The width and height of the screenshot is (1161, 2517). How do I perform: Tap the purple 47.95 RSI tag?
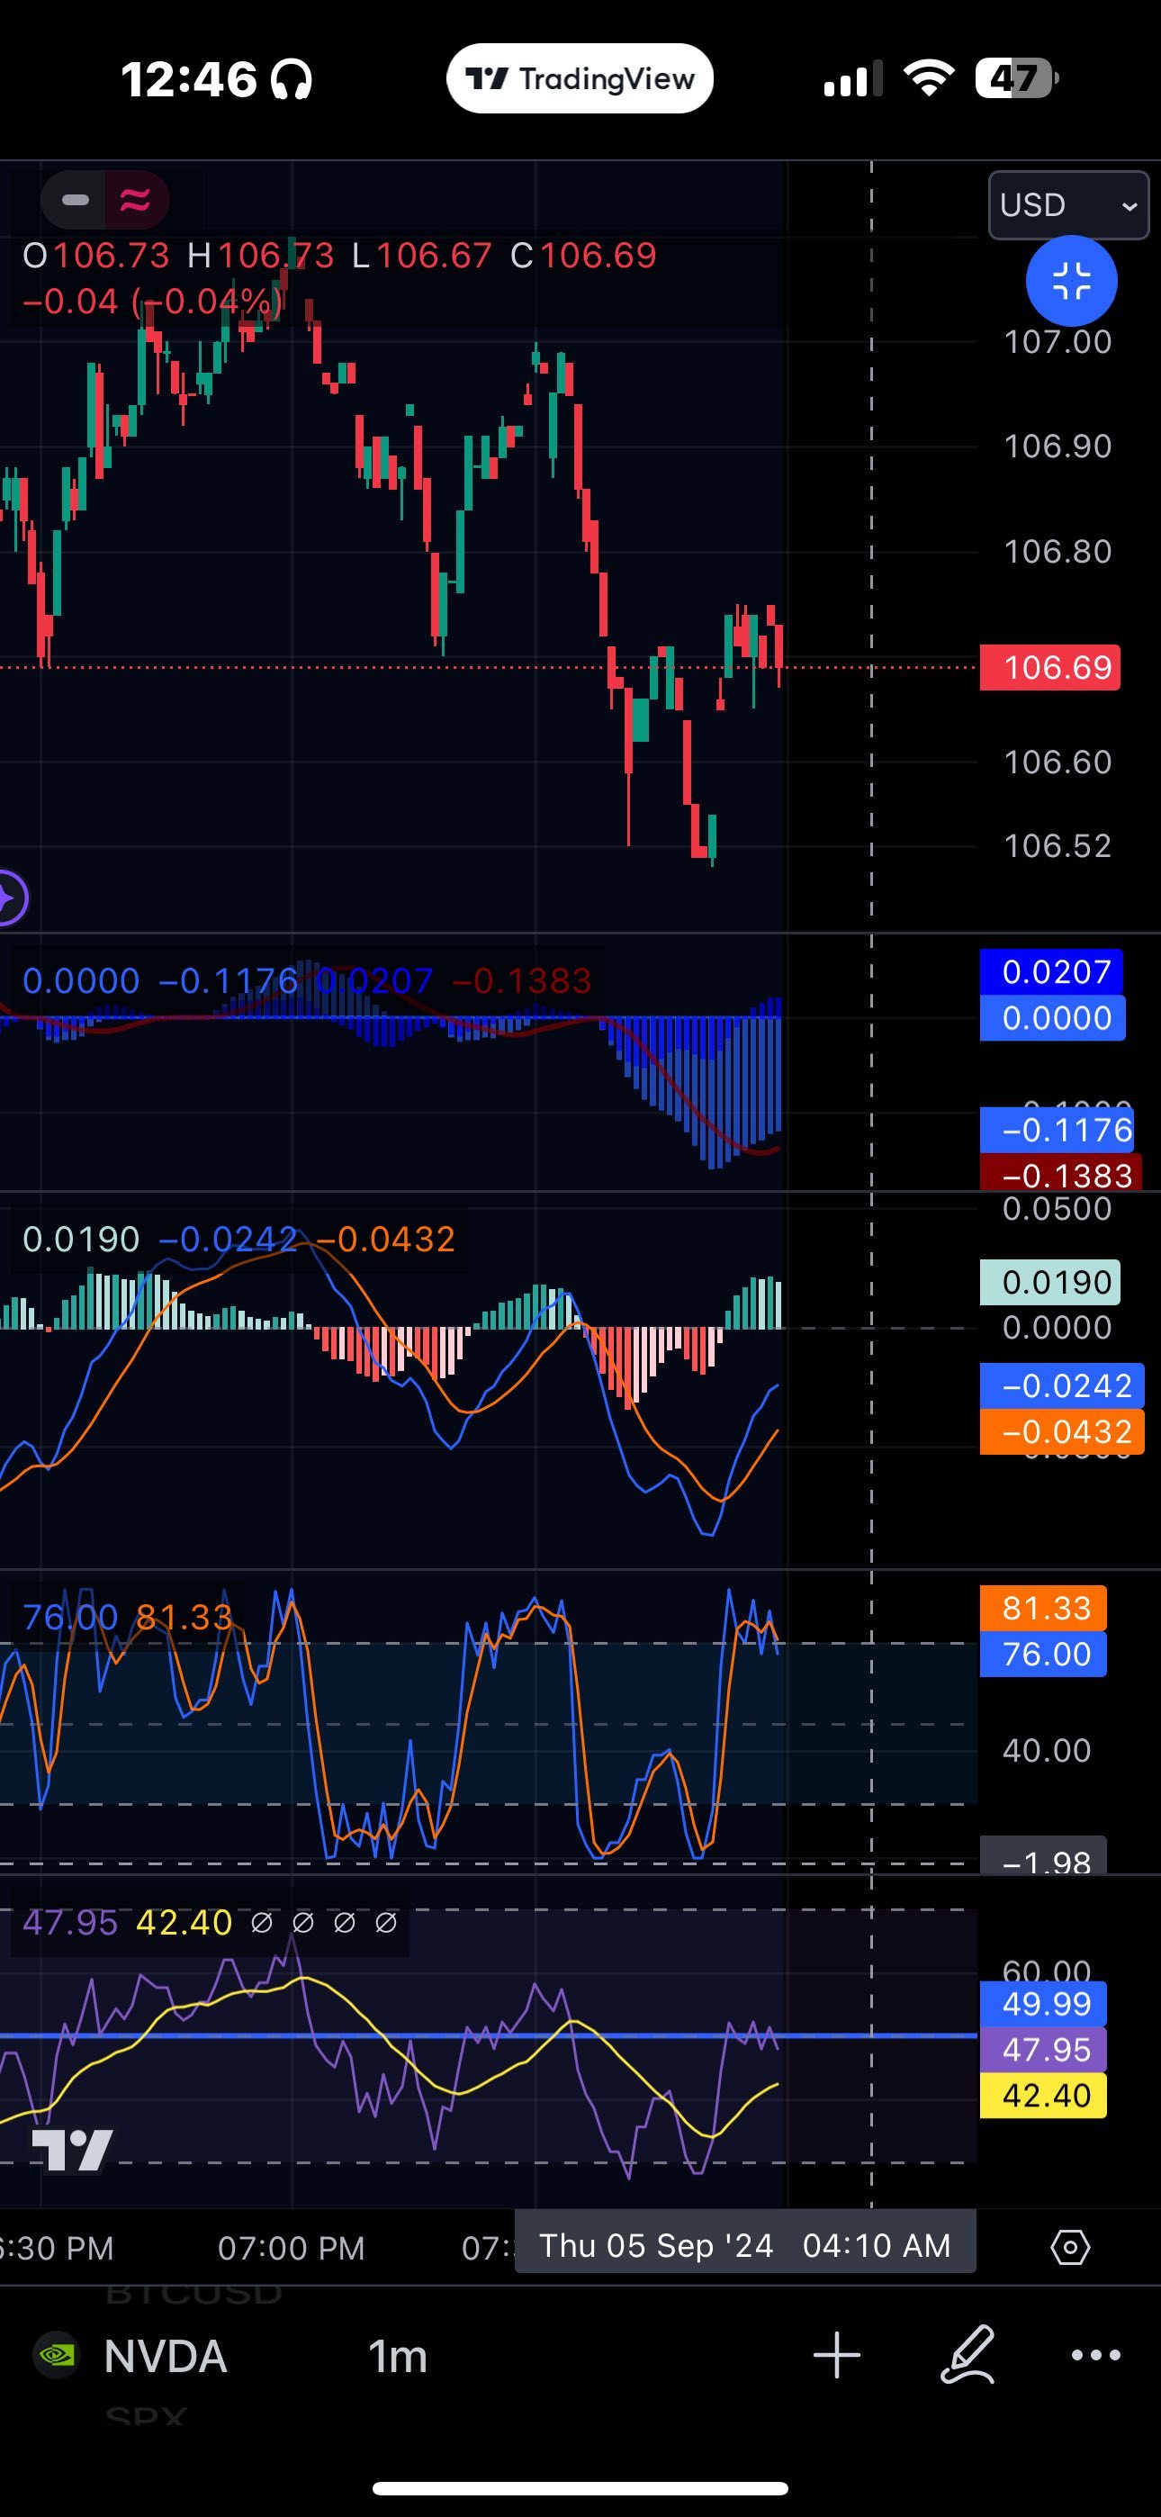click(1044, 2049)
